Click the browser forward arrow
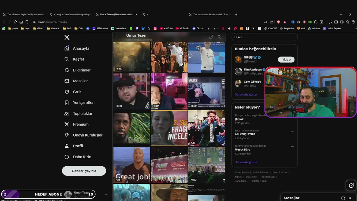The height and width of the screenshot is (201, 357). click(10, 22)
